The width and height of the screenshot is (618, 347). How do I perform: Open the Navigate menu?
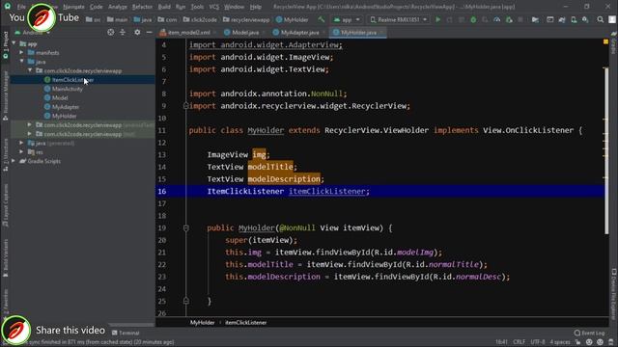[x=73, y=7]
